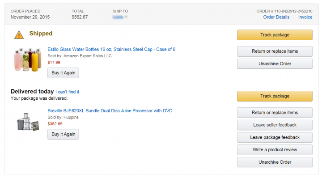Click the "I can't find it" link
Screen dimensions: 322x178
coord(67,92)
